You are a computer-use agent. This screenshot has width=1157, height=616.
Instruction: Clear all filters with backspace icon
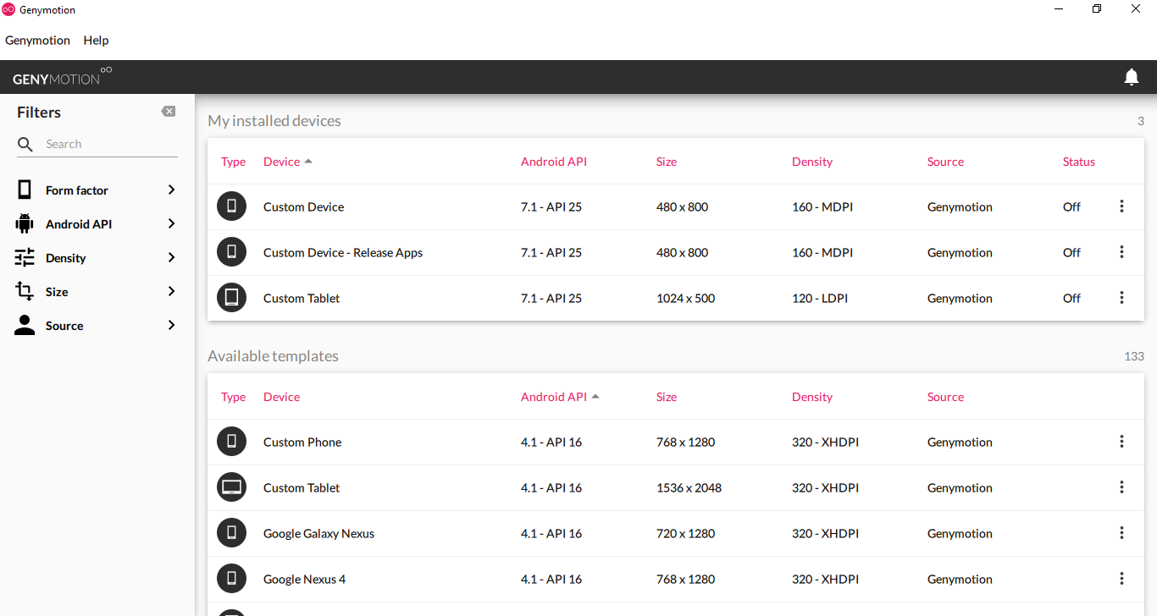point(169,112)
